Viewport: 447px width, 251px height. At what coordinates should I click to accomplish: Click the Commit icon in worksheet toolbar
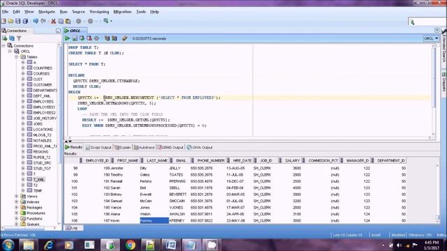(82, 38)
